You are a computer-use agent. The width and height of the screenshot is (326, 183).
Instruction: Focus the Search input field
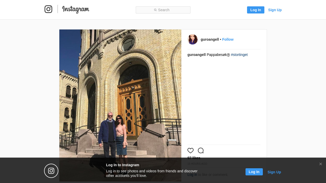click(x=163, y=10)
